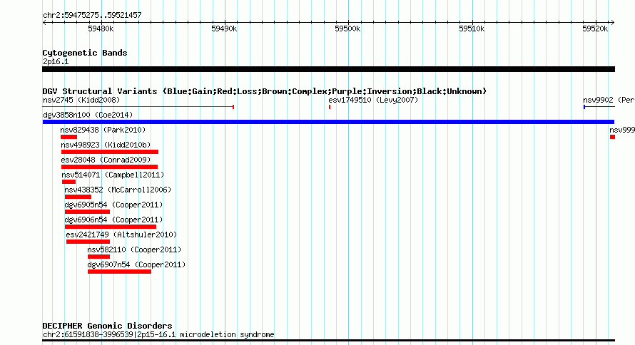635x345 pixels.
Task: Click the Cytogenetic Bands track title
Action: pos(85,53)
